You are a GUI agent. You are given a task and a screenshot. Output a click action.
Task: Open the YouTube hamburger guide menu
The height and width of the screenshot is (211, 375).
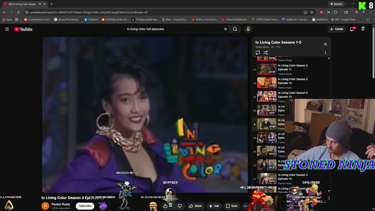click(x=7, y=29)
